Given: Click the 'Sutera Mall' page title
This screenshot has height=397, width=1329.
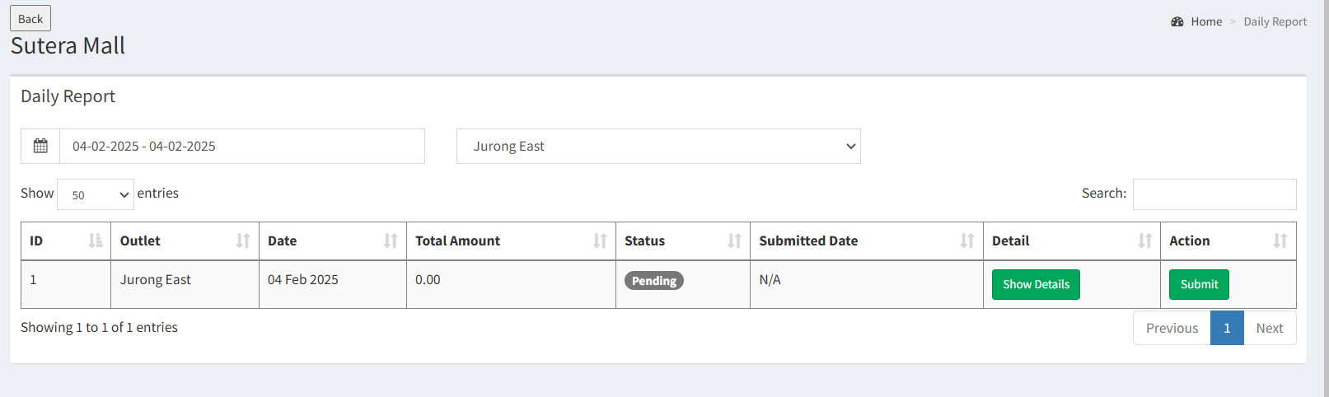Looking at the screenshot, I should [x=68, y=45].
